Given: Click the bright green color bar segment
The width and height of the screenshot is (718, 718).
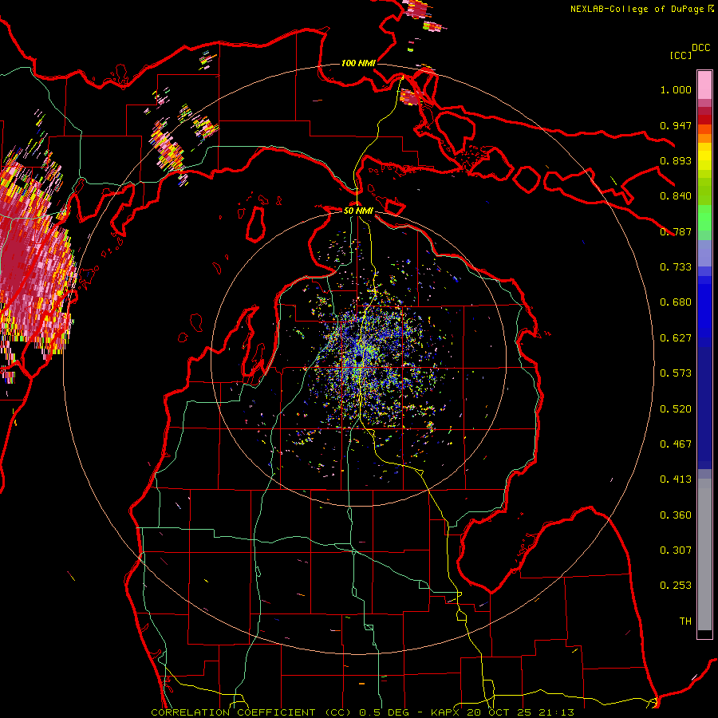Looking at the screenshot, I should click(x=704, y=217).
